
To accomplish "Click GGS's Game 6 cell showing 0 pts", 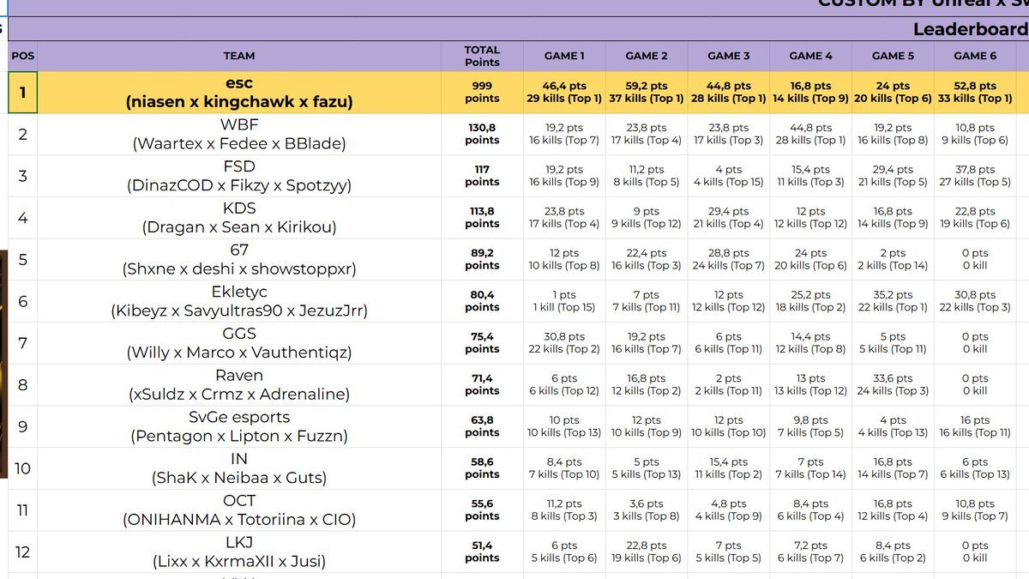I will pos(976,343).
